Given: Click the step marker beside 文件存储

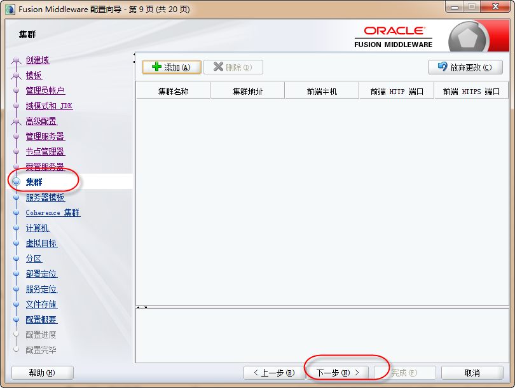Looking at the screenshot, I should (16, 304).
